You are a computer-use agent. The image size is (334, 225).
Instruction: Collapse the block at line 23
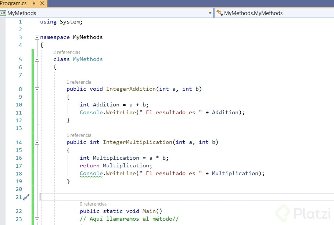(x=37, y=219)
